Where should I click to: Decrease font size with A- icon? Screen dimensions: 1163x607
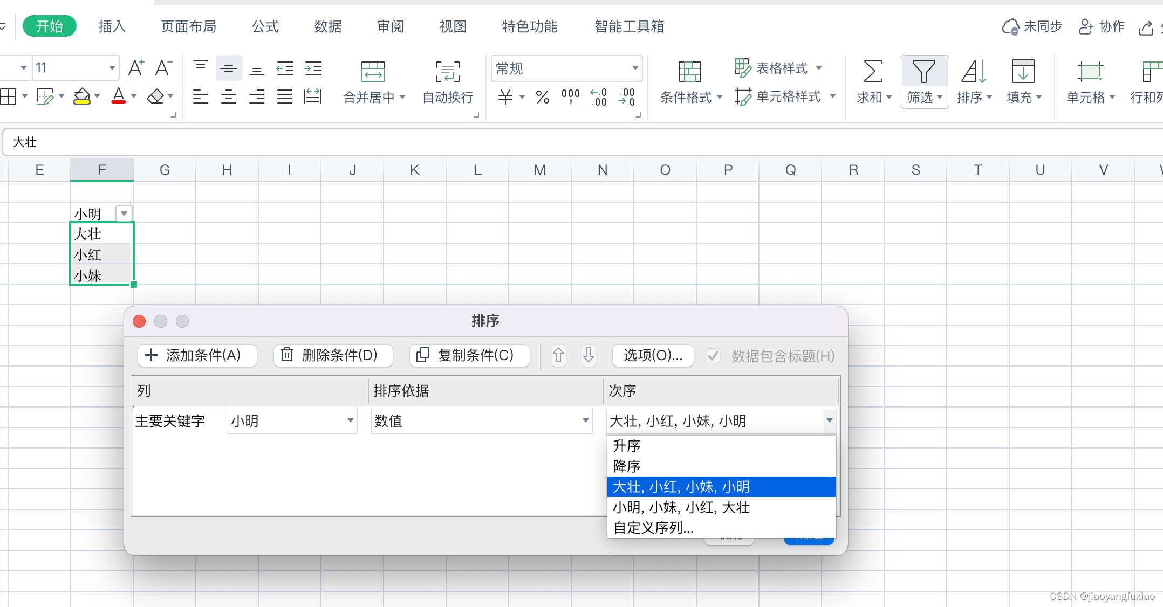point(163,68)
